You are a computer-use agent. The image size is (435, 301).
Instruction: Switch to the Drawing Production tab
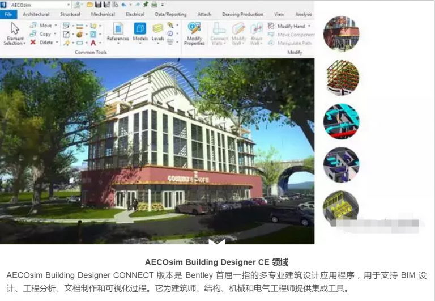pyautogui.click(x=243, y=14)
